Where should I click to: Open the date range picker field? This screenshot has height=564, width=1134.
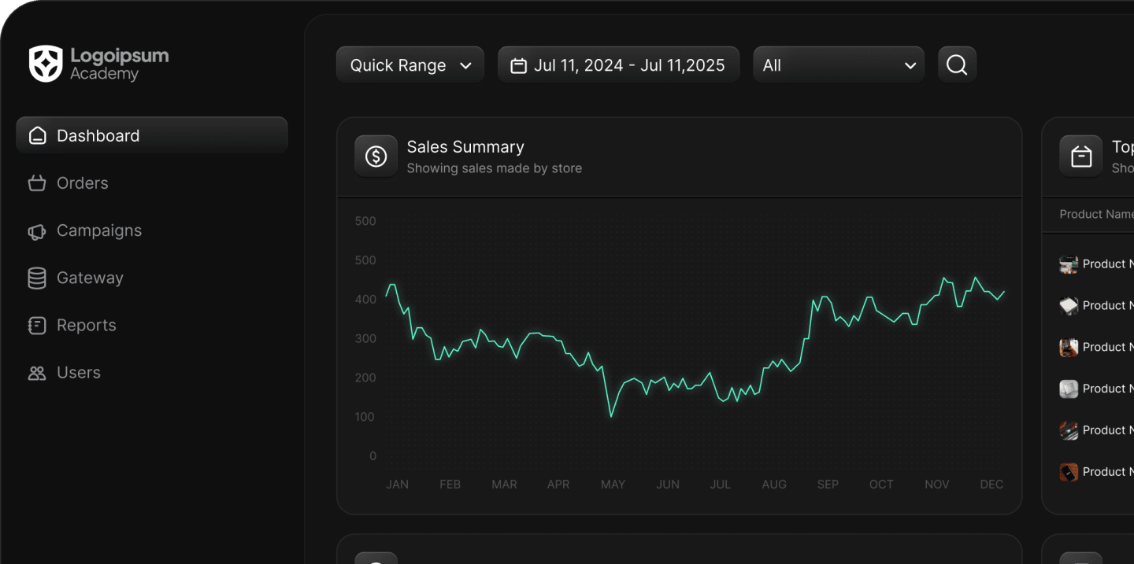(619, 65)
